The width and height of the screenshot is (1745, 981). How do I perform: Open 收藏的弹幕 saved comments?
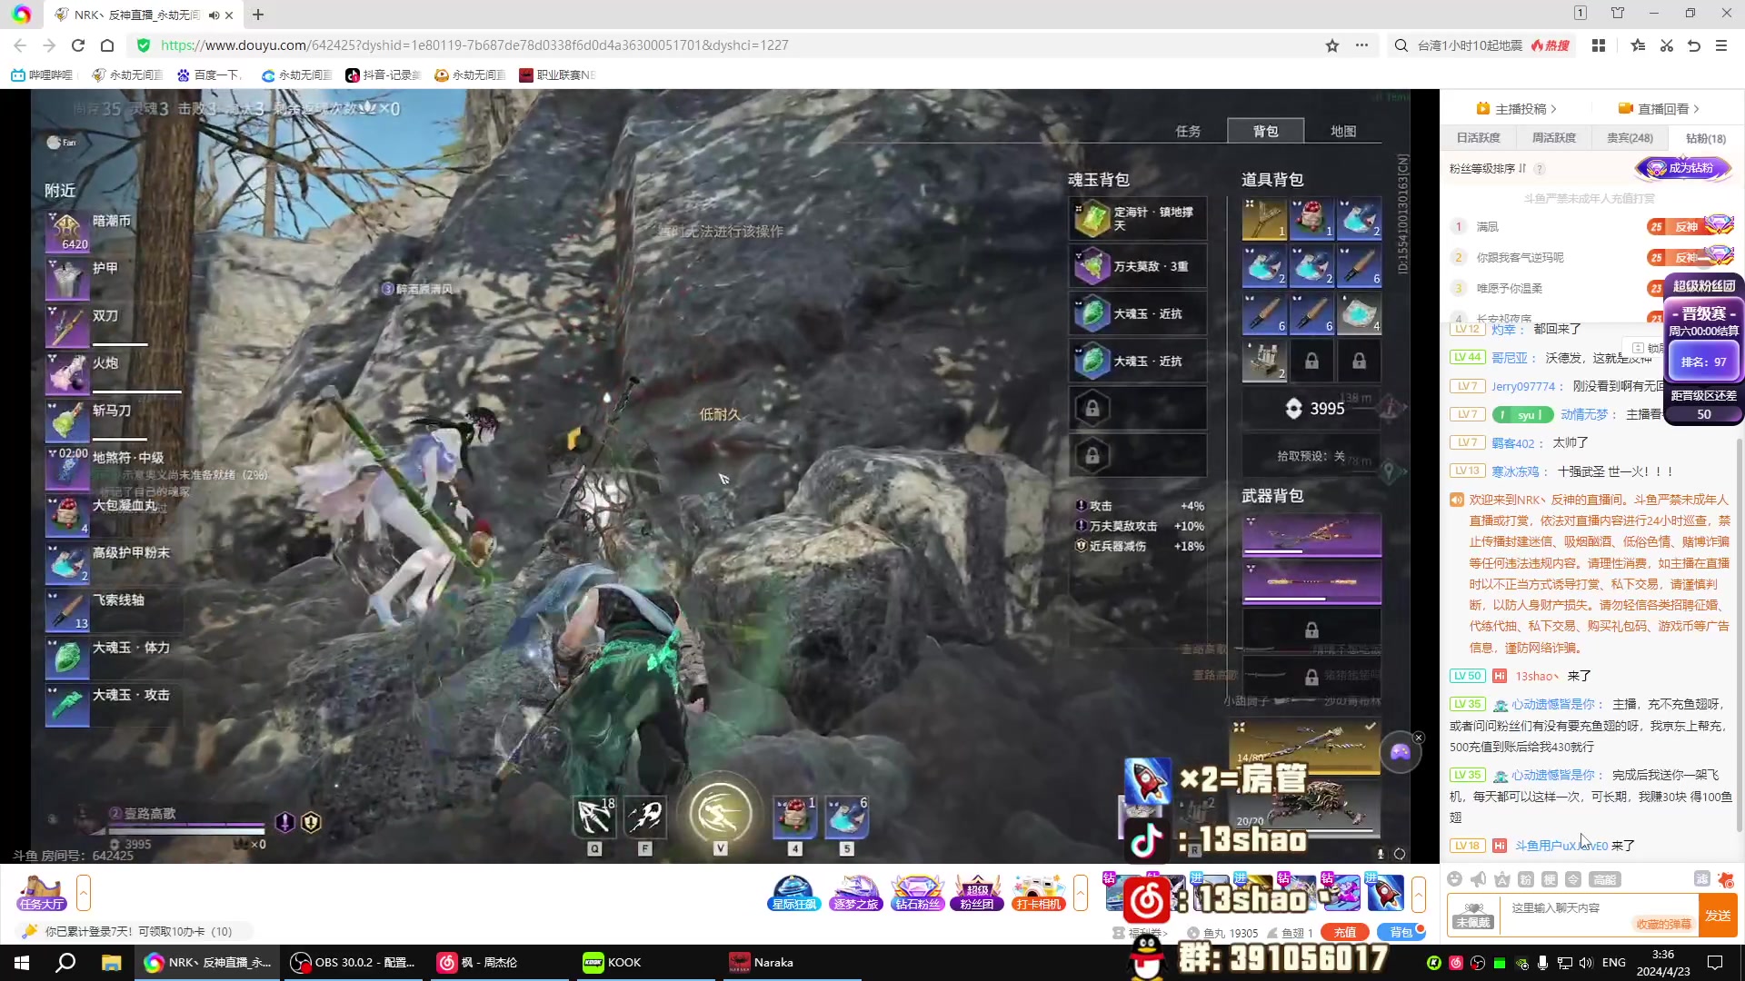coord(1664,924)
